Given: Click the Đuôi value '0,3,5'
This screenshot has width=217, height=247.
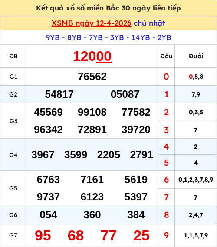Looking at the screenshot, I should tap(196, 112).
